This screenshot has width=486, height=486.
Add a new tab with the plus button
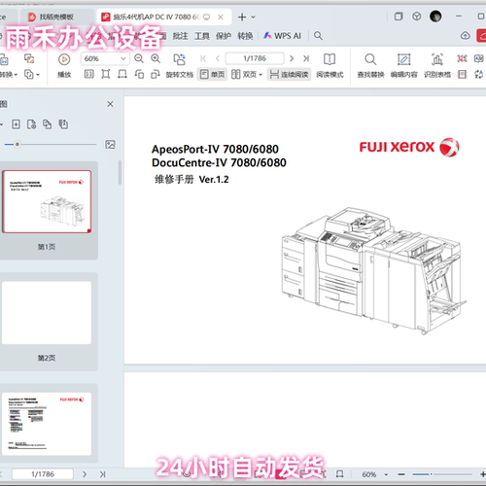(x=242, y=17)
